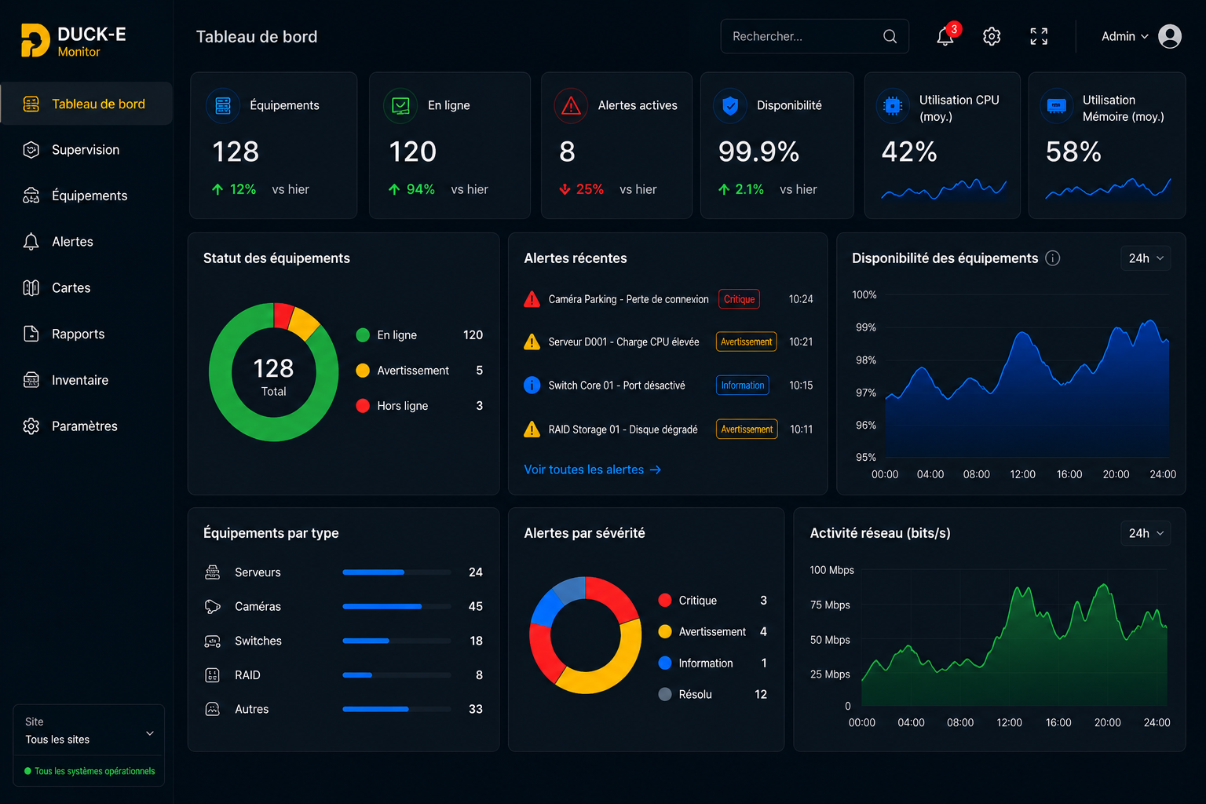Click the user avatar icon
The height and width of the screenshot is (804, 1206).
click(1170, 36)
